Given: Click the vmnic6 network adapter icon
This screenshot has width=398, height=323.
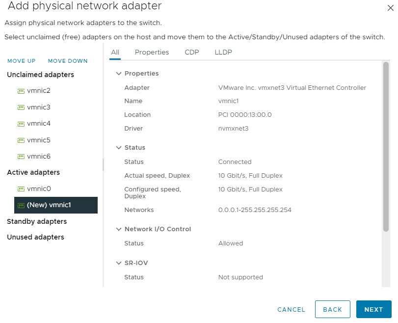Looking at the screenshot, I should pyautogui.click(x=21, y=157).
